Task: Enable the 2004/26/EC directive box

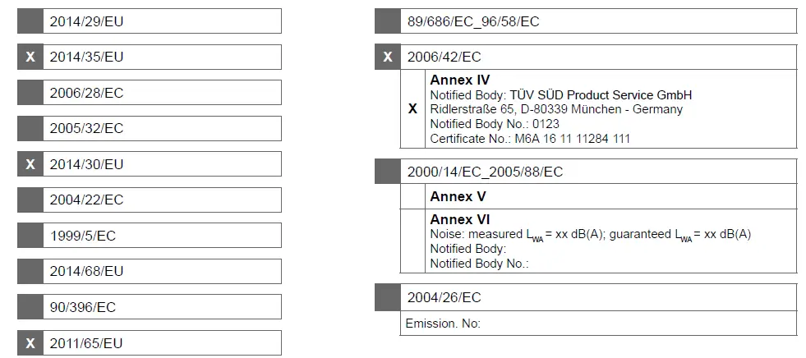Action: (x=388, y=296)
